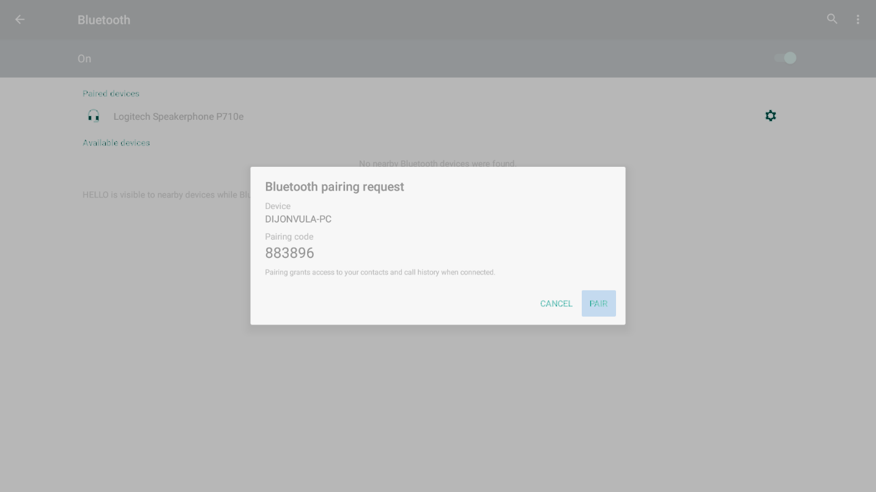The width and height of the screenshot is (876, 492).
Task: Click the PAIR button in the dialog
Action: [x=598, y=303]
